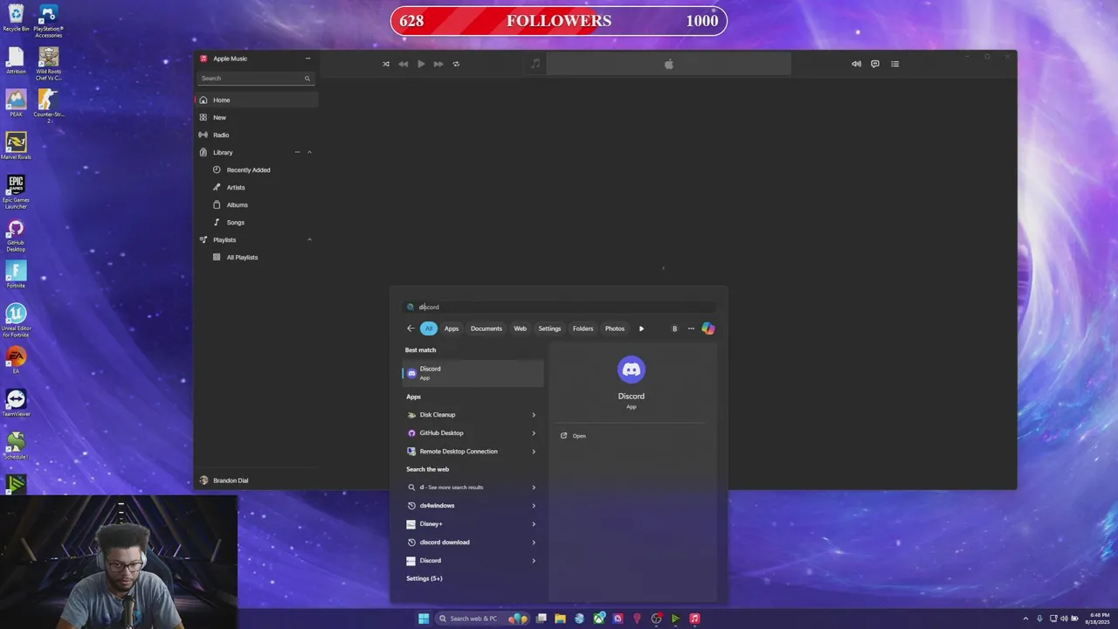Open the play queue list icon
Image resolution: width=1118 pixels, height=629 pixels.
pyautogui.click(x=894, y=64)
